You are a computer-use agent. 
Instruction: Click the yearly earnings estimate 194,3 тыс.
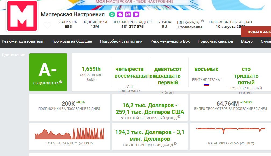click(150, 136)
